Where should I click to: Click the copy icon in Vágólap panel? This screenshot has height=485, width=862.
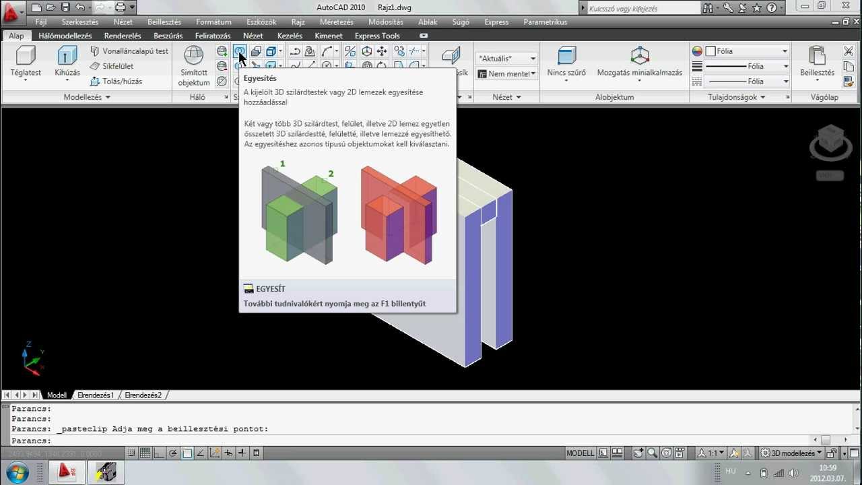(x=849, y=66)
